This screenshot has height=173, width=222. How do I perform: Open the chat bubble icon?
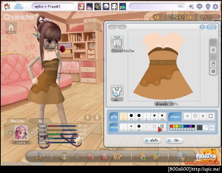pos(199,7)
